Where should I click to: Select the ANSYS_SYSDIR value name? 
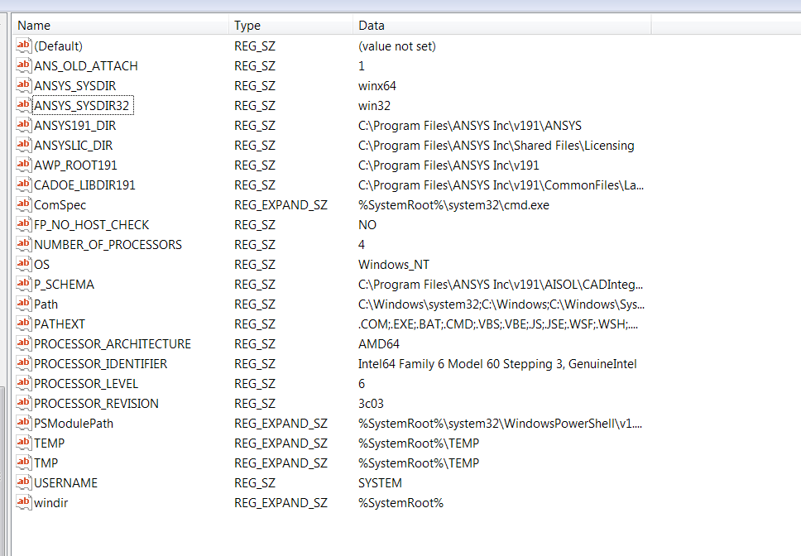pyautogui.click(x=75, y=86)
